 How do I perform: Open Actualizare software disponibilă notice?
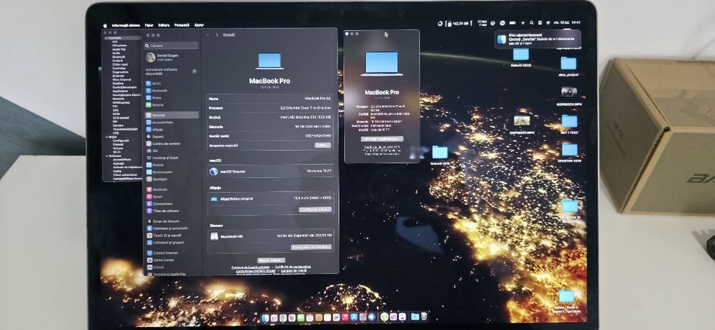point(172,71)
